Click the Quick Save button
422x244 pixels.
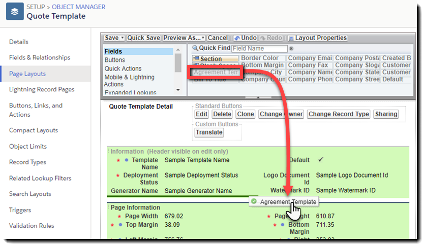tap(143, 38)
